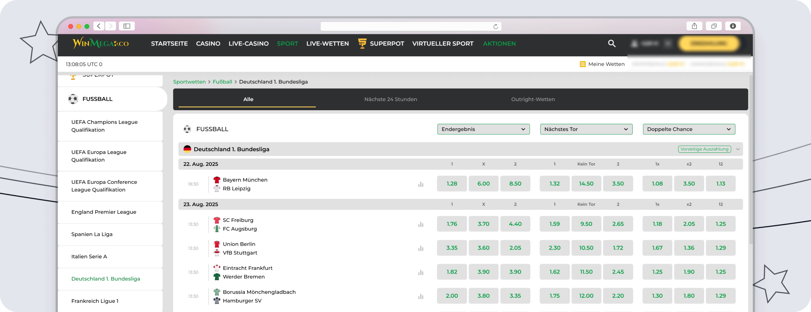Click the browser downloads icon
The width and height of the screenshot is (811, 312).
point(733,26)
